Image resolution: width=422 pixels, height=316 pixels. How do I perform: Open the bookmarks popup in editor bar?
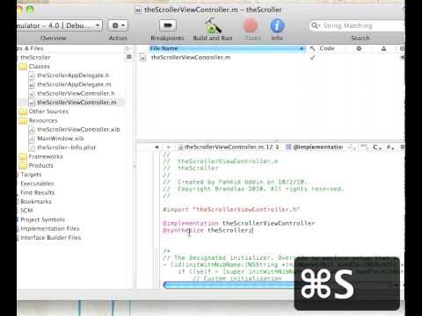350,147
